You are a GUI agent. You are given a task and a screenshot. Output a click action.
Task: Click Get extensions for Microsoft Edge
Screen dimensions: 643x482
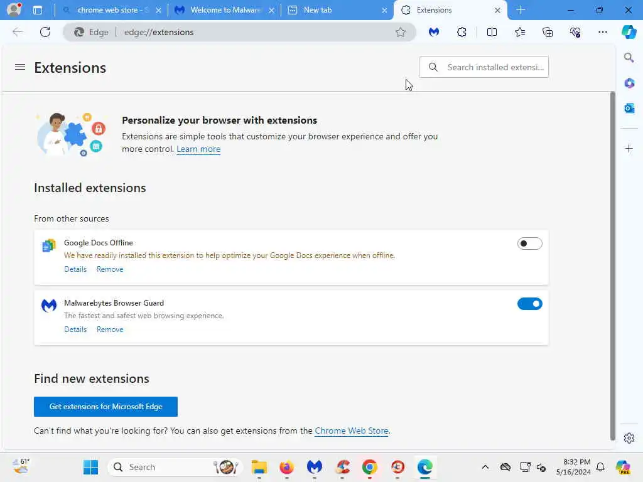tap(105, 407)
